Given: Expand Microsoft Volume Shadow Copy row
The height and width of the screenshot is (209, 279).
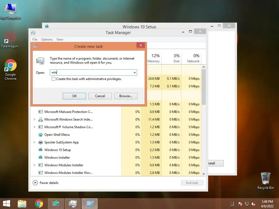Looking at the screenshot, I should (35, 127).
